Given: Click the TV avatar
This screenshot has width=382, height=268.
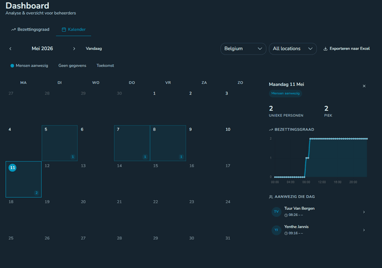Looking at the screenshot, I should (276, 211).
